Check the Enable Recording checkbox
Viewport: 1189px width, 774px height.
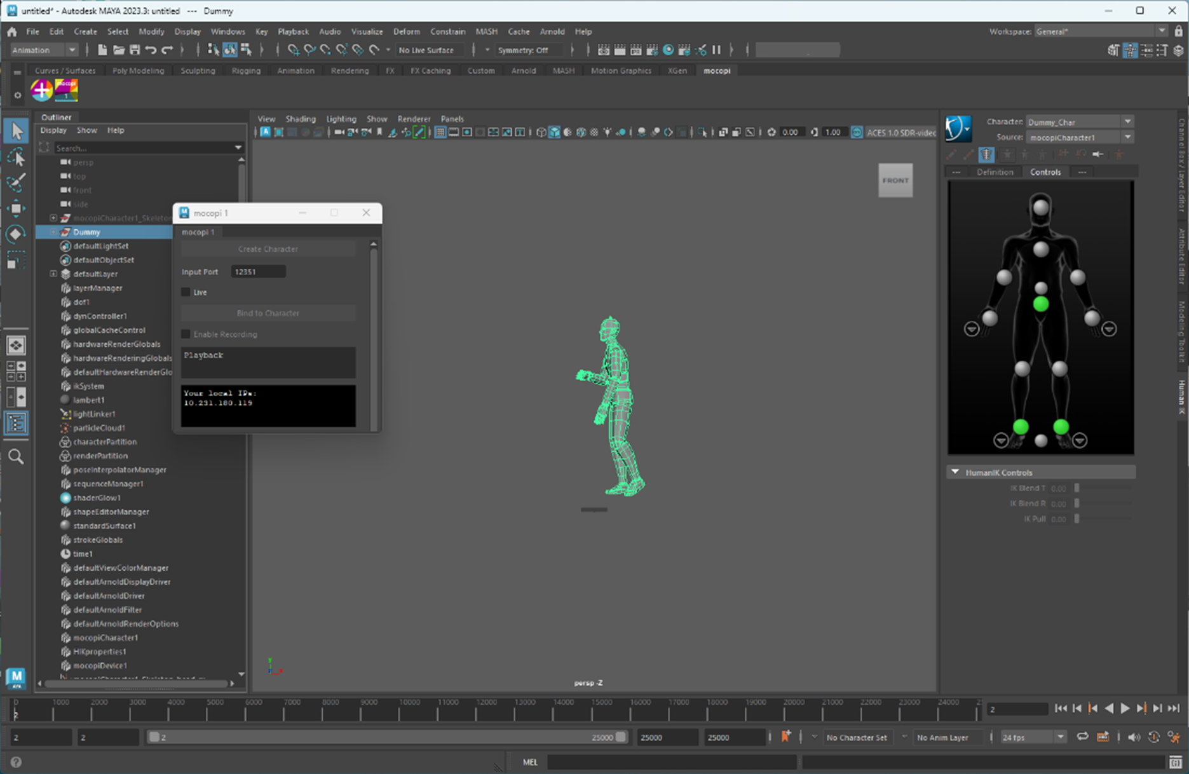click(x=186, y=334)
